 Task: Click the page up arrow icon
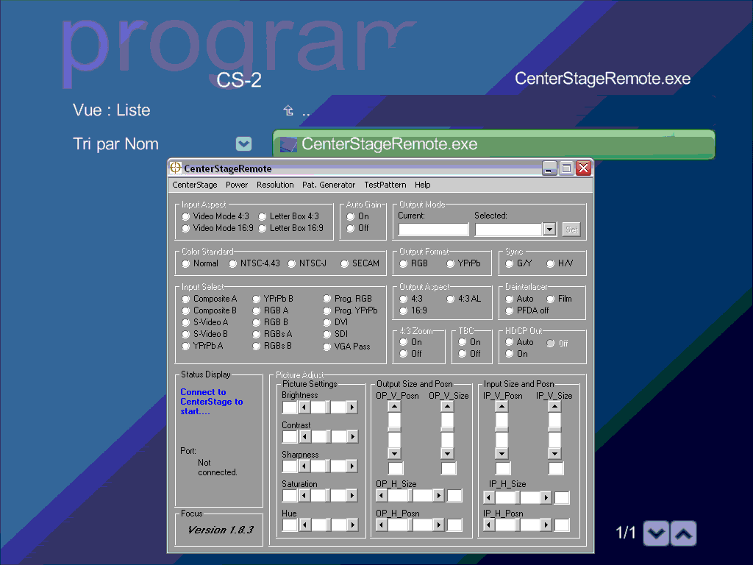tap(684, 534)
